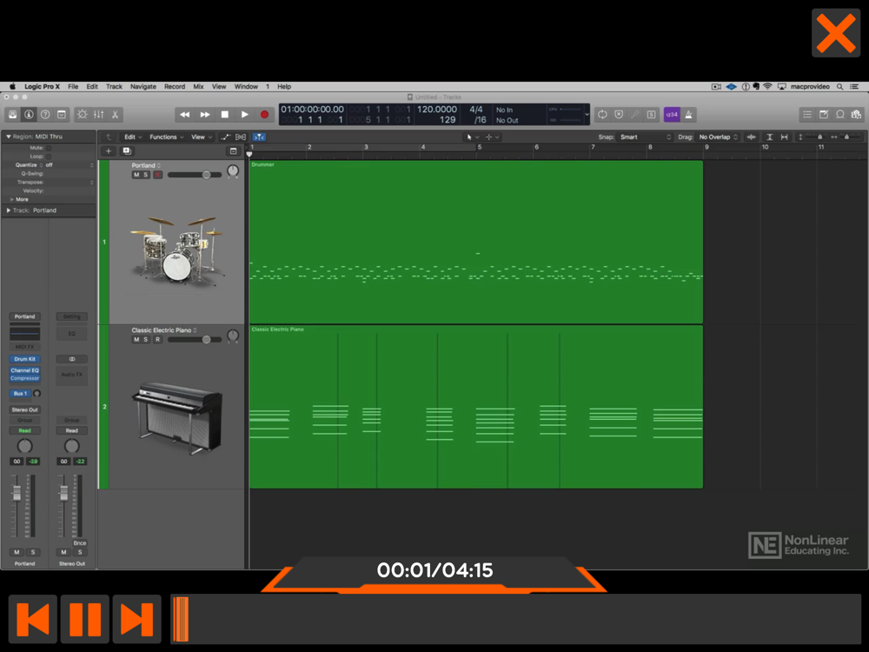Toggle the Show Automation icon
This screenshot has width=869, height=652.
click(x=225, y=137)
